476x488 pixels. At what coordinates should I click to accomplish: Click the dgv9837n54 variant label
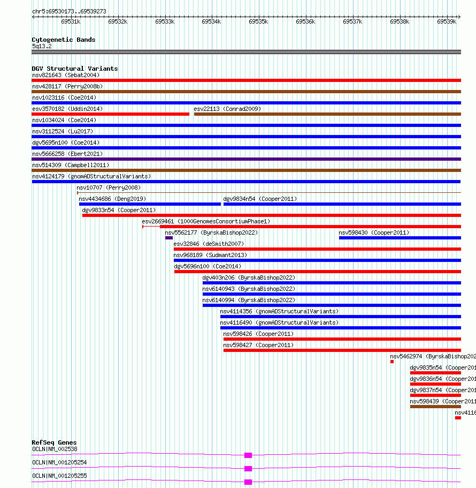pos(443,389)
